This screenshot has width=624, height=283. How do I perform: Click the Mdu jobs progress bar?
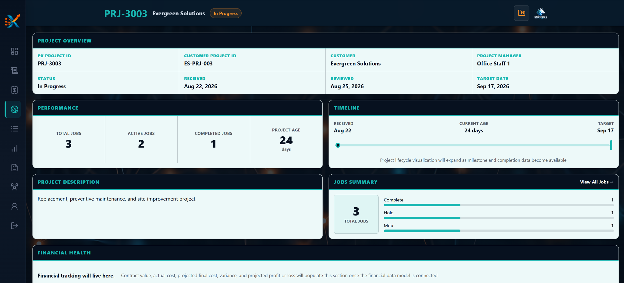point(499,231)
